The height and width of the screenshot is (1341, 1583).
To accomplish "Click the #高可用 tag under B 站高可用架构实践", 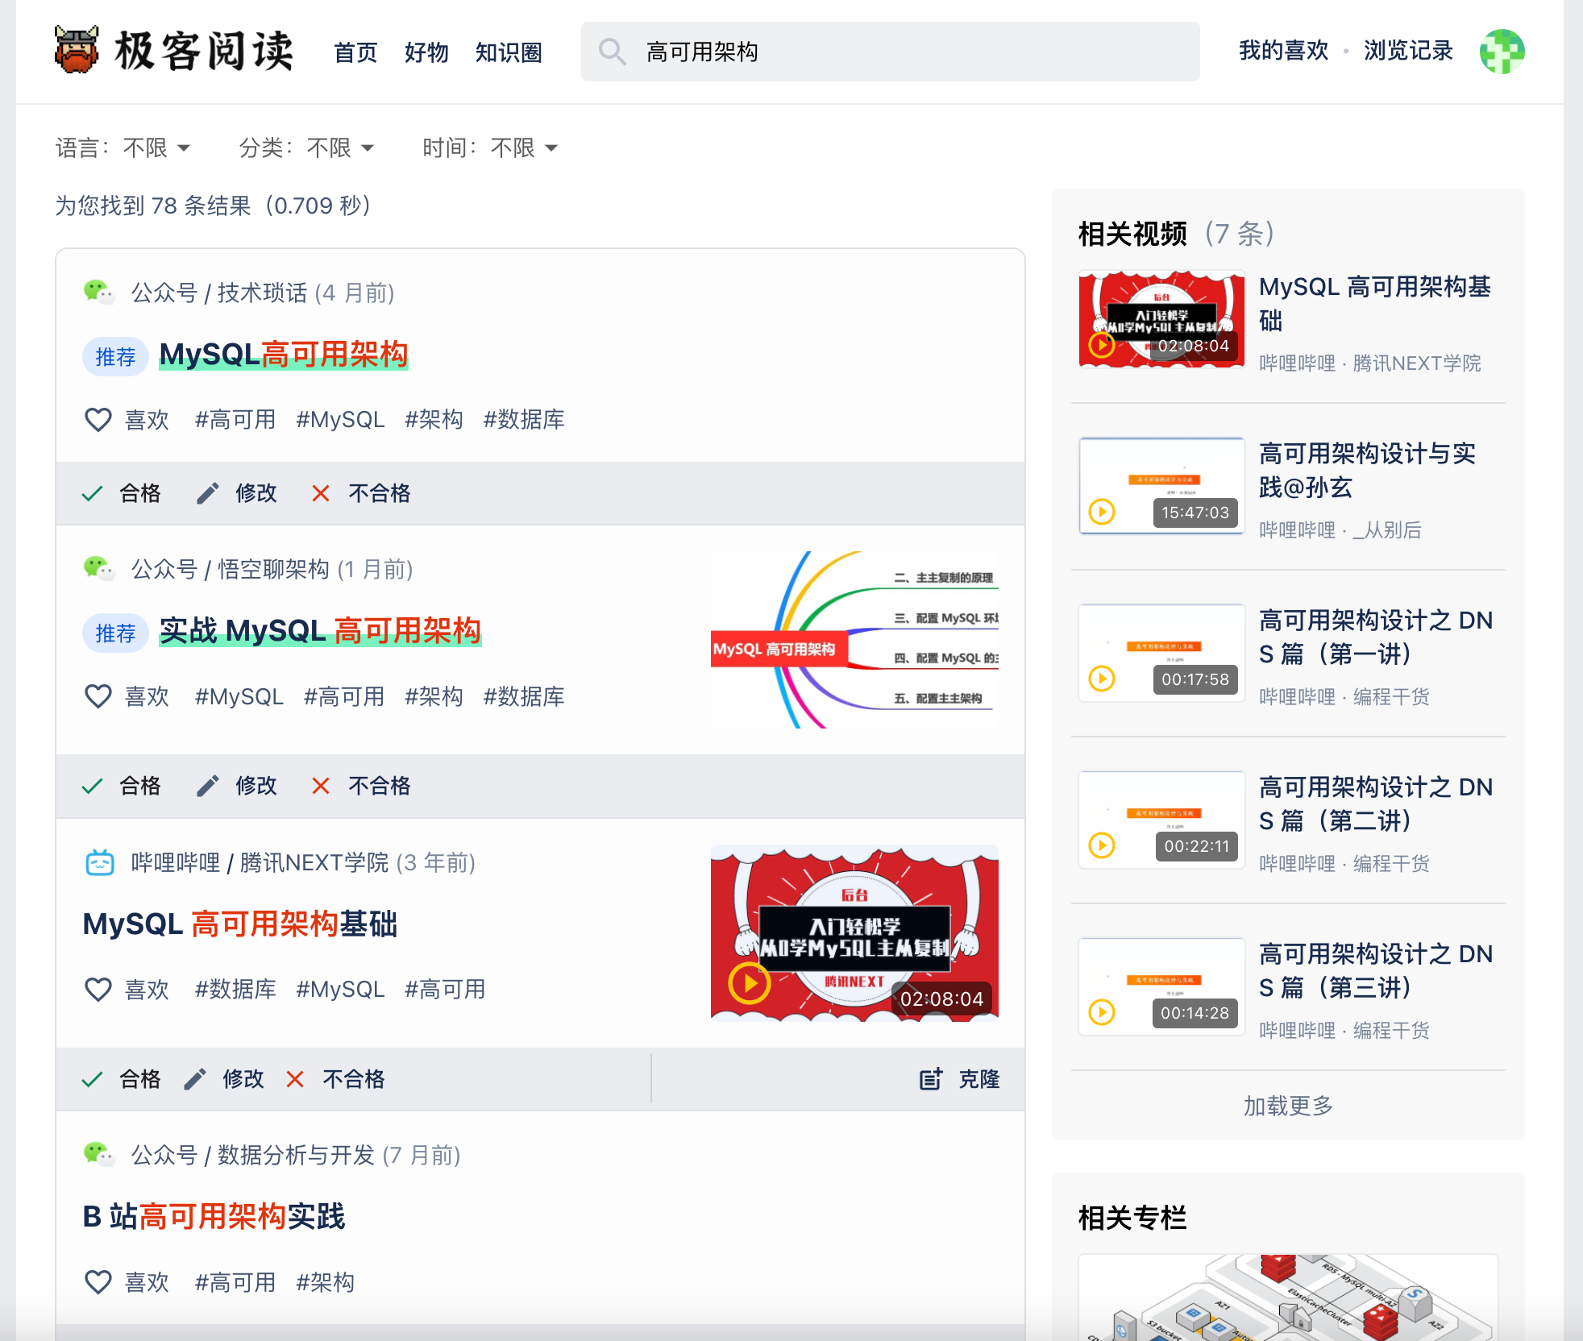I will pos(235,1282).
